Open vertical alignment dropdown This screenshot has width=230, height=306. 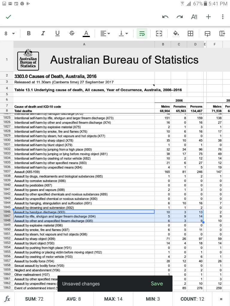tap(123, 33)
